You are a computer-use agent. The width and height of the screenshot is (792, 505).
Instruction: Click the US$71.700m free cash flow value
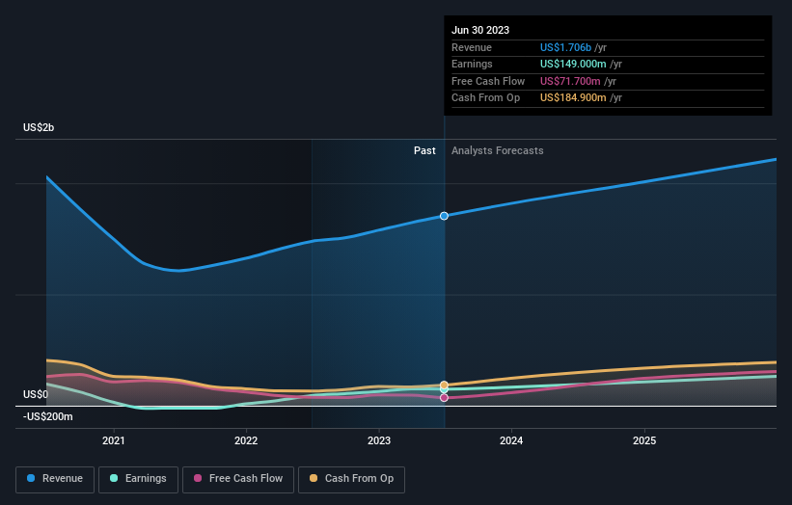[570, 81]
